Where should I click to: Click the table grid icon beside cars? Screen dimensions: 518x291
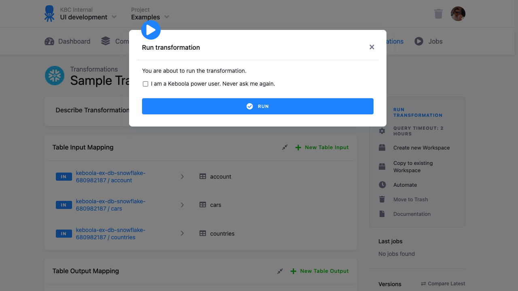203,205
